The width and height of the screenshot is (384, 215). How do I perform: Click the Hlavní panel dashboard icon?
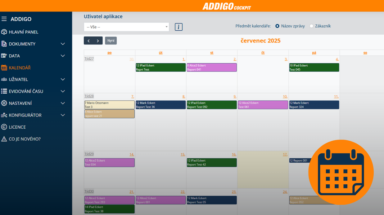[4, 32]
